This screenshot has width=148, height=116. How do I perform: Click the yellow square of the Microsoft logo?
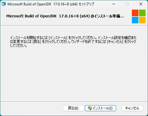(x=142, y=20)
